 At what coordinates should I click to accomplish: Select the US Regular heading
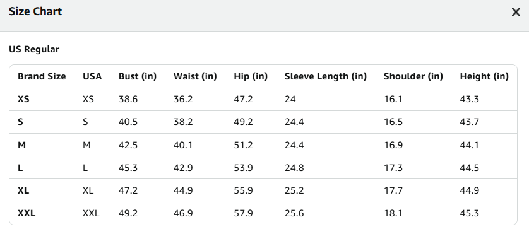tap(34, 49)
